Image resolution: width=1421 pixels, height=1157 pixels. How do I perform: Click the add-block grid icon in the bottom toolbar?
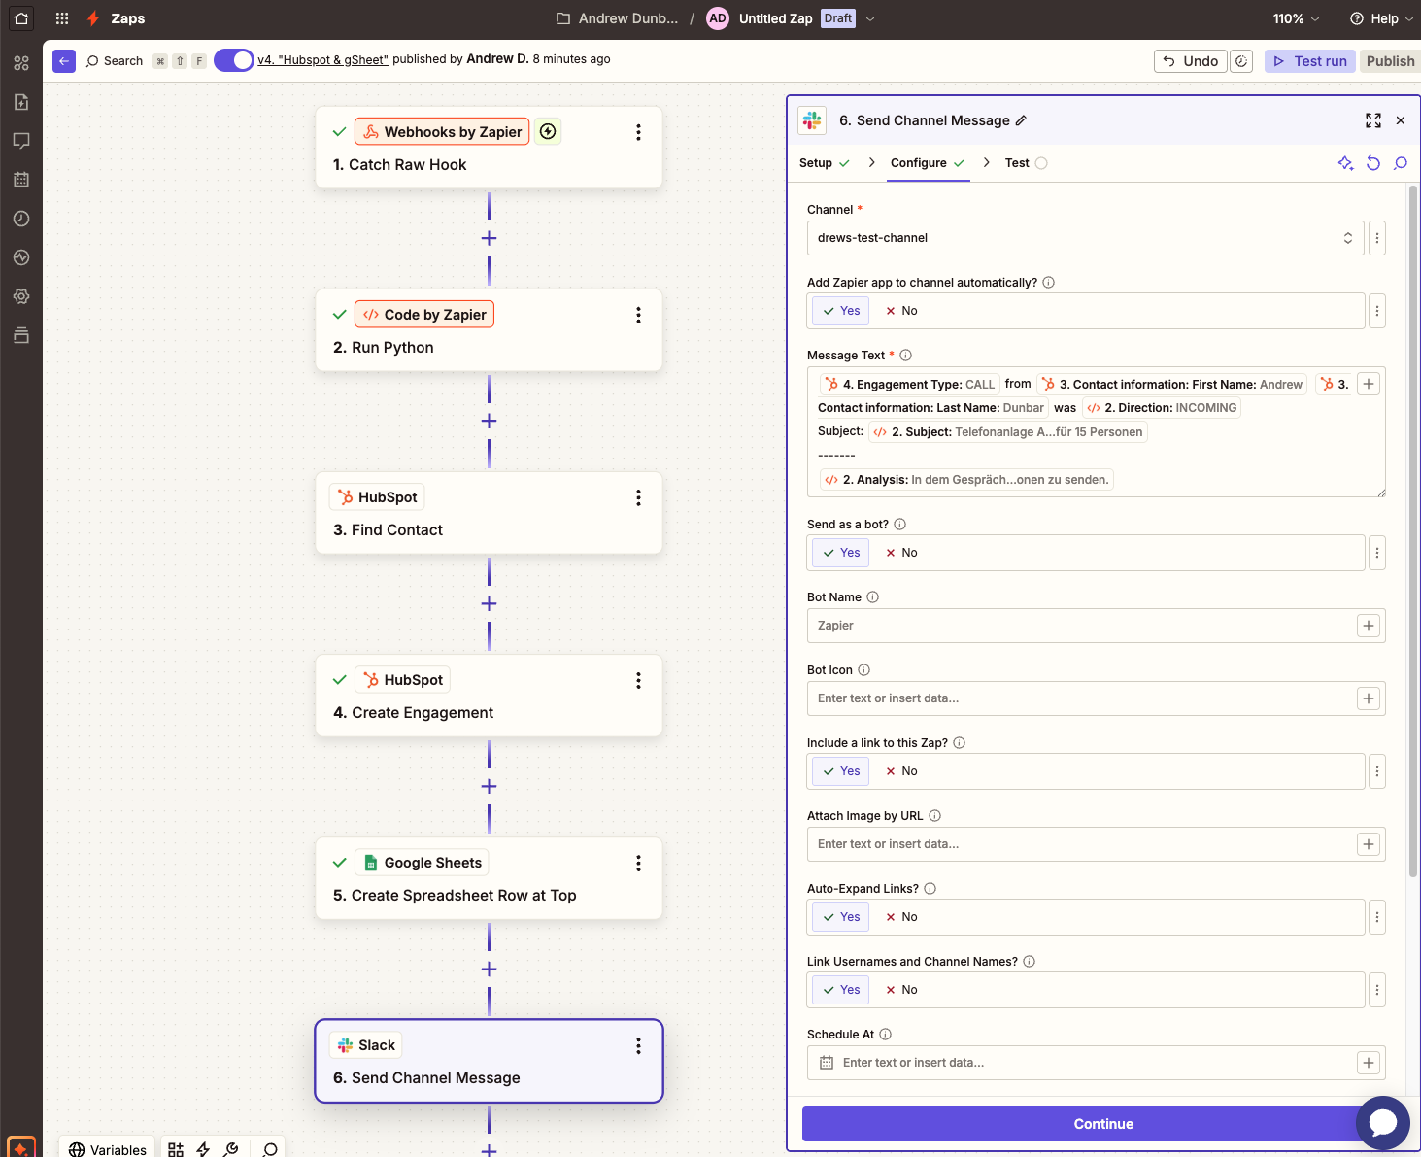pyautogui.click(x=176, y=1149)
